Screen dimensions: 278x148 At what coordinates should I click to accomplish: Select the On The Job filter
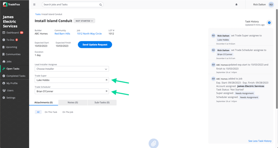[x=68, y=112]
